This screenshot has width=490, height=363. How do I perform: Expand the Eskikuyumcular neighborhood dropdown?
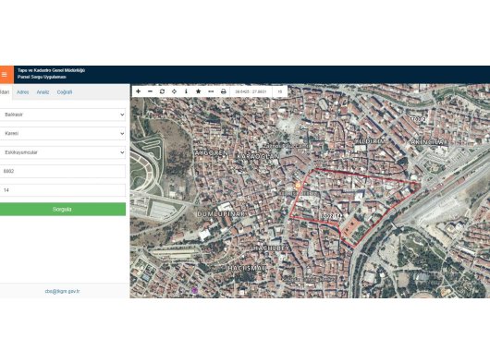pyautogui.click(x=63, y=152)
